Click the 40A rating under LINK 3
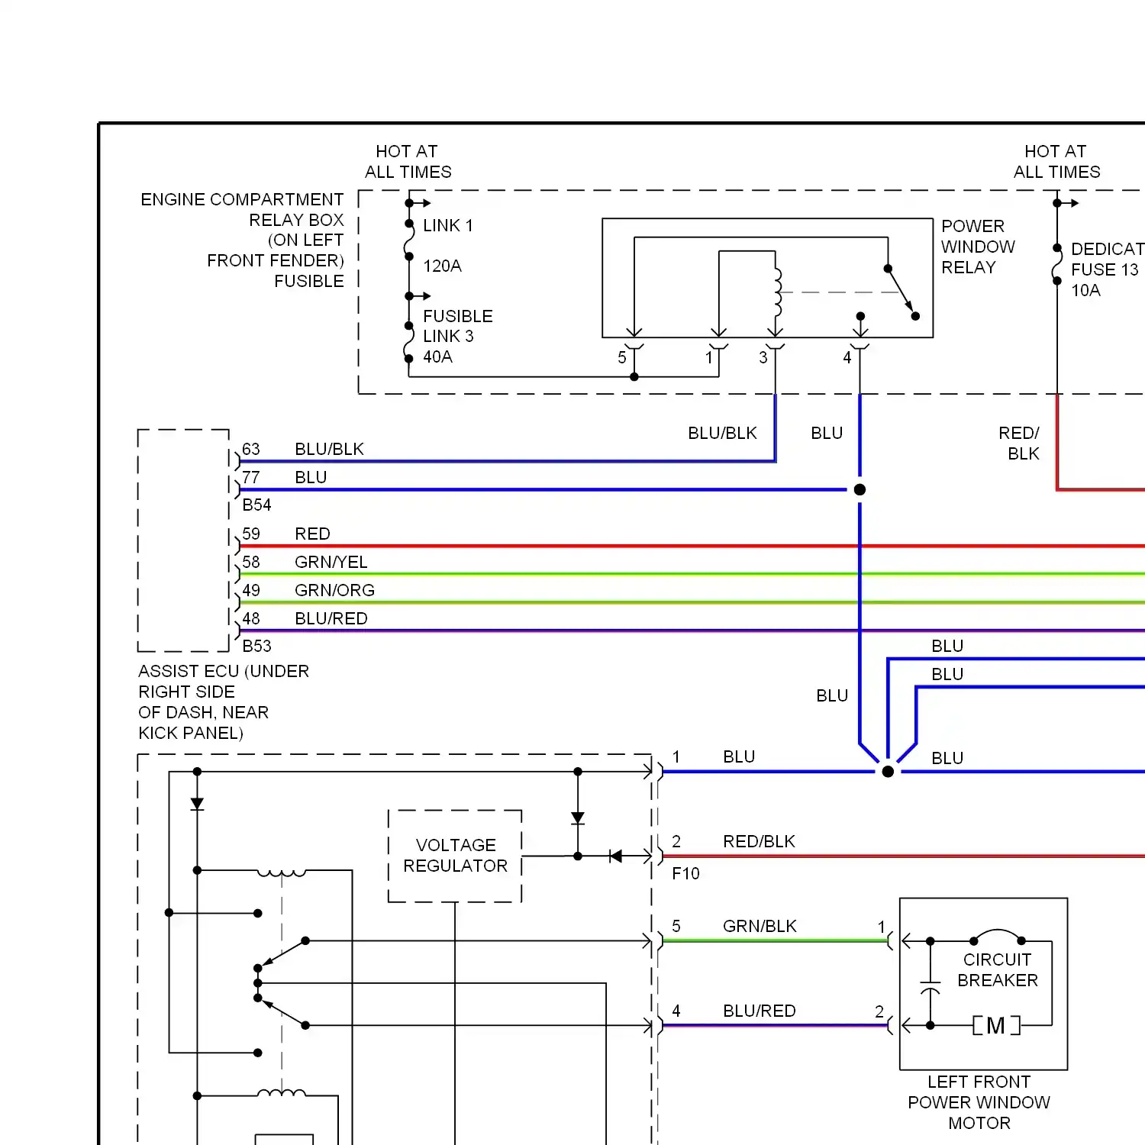The image size is (1145, 1145). point(438,356)
